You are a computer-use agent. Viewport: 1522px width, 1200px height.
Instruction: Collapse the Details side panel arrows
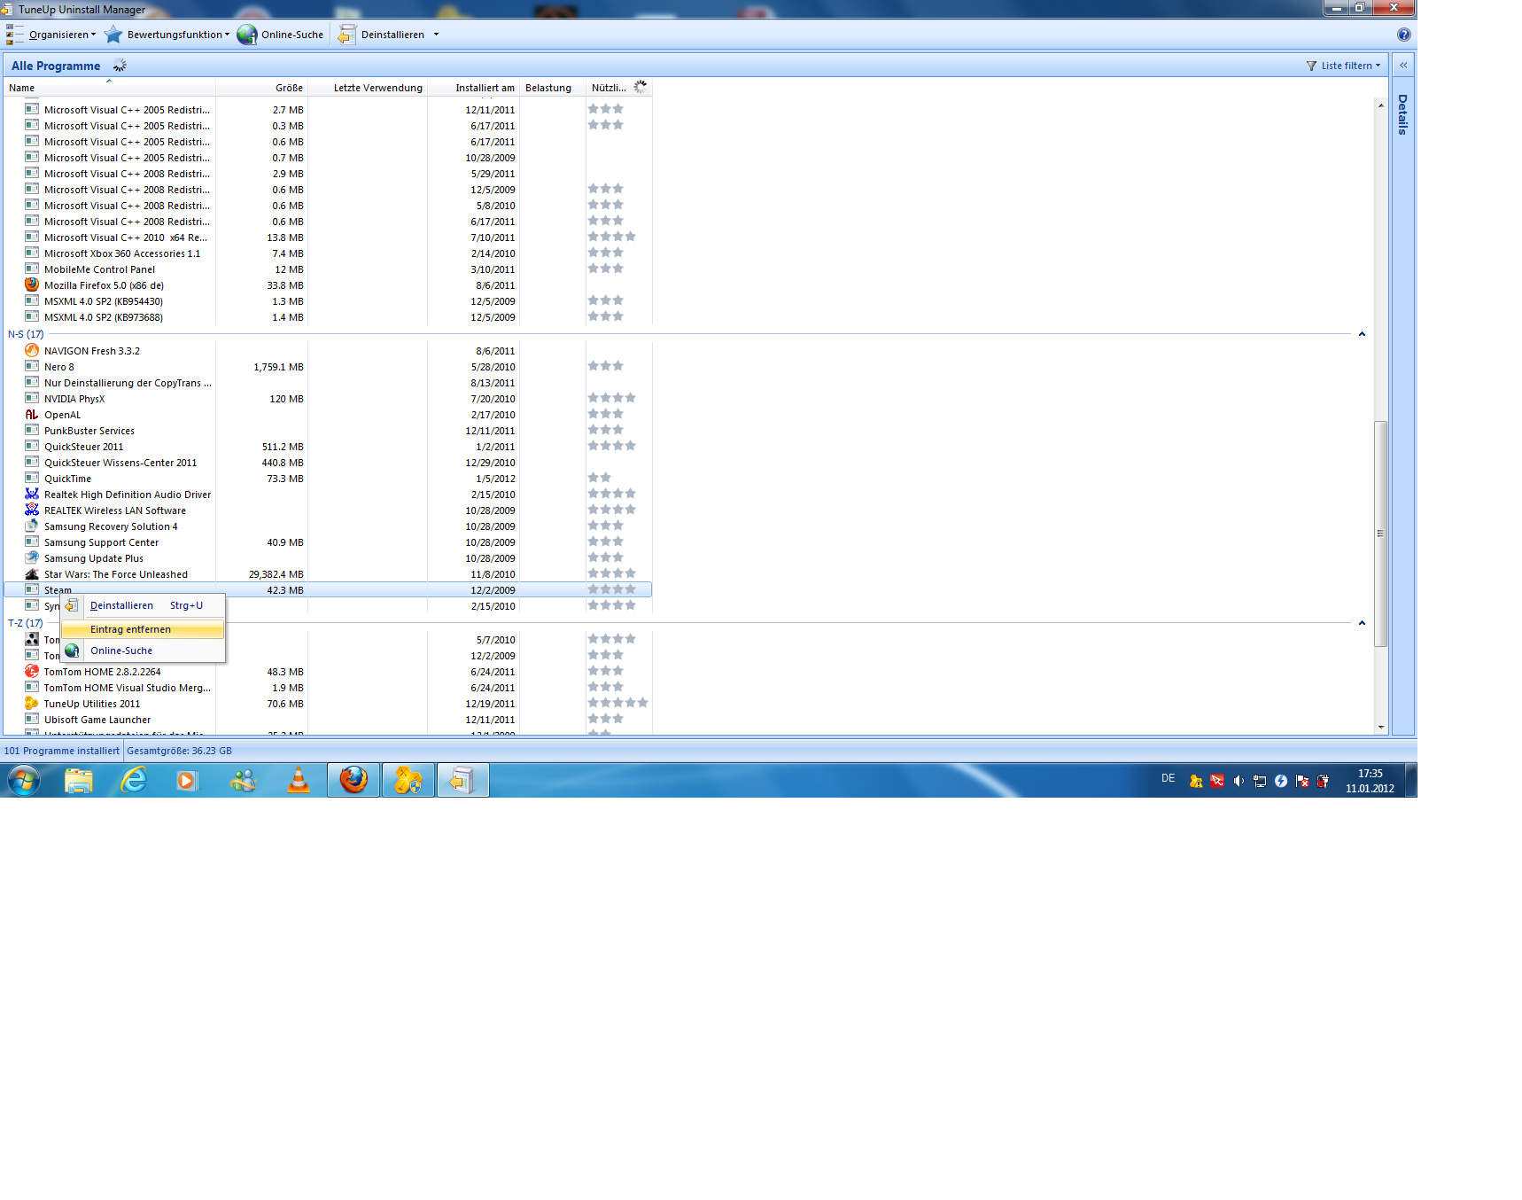(1403, 66)
